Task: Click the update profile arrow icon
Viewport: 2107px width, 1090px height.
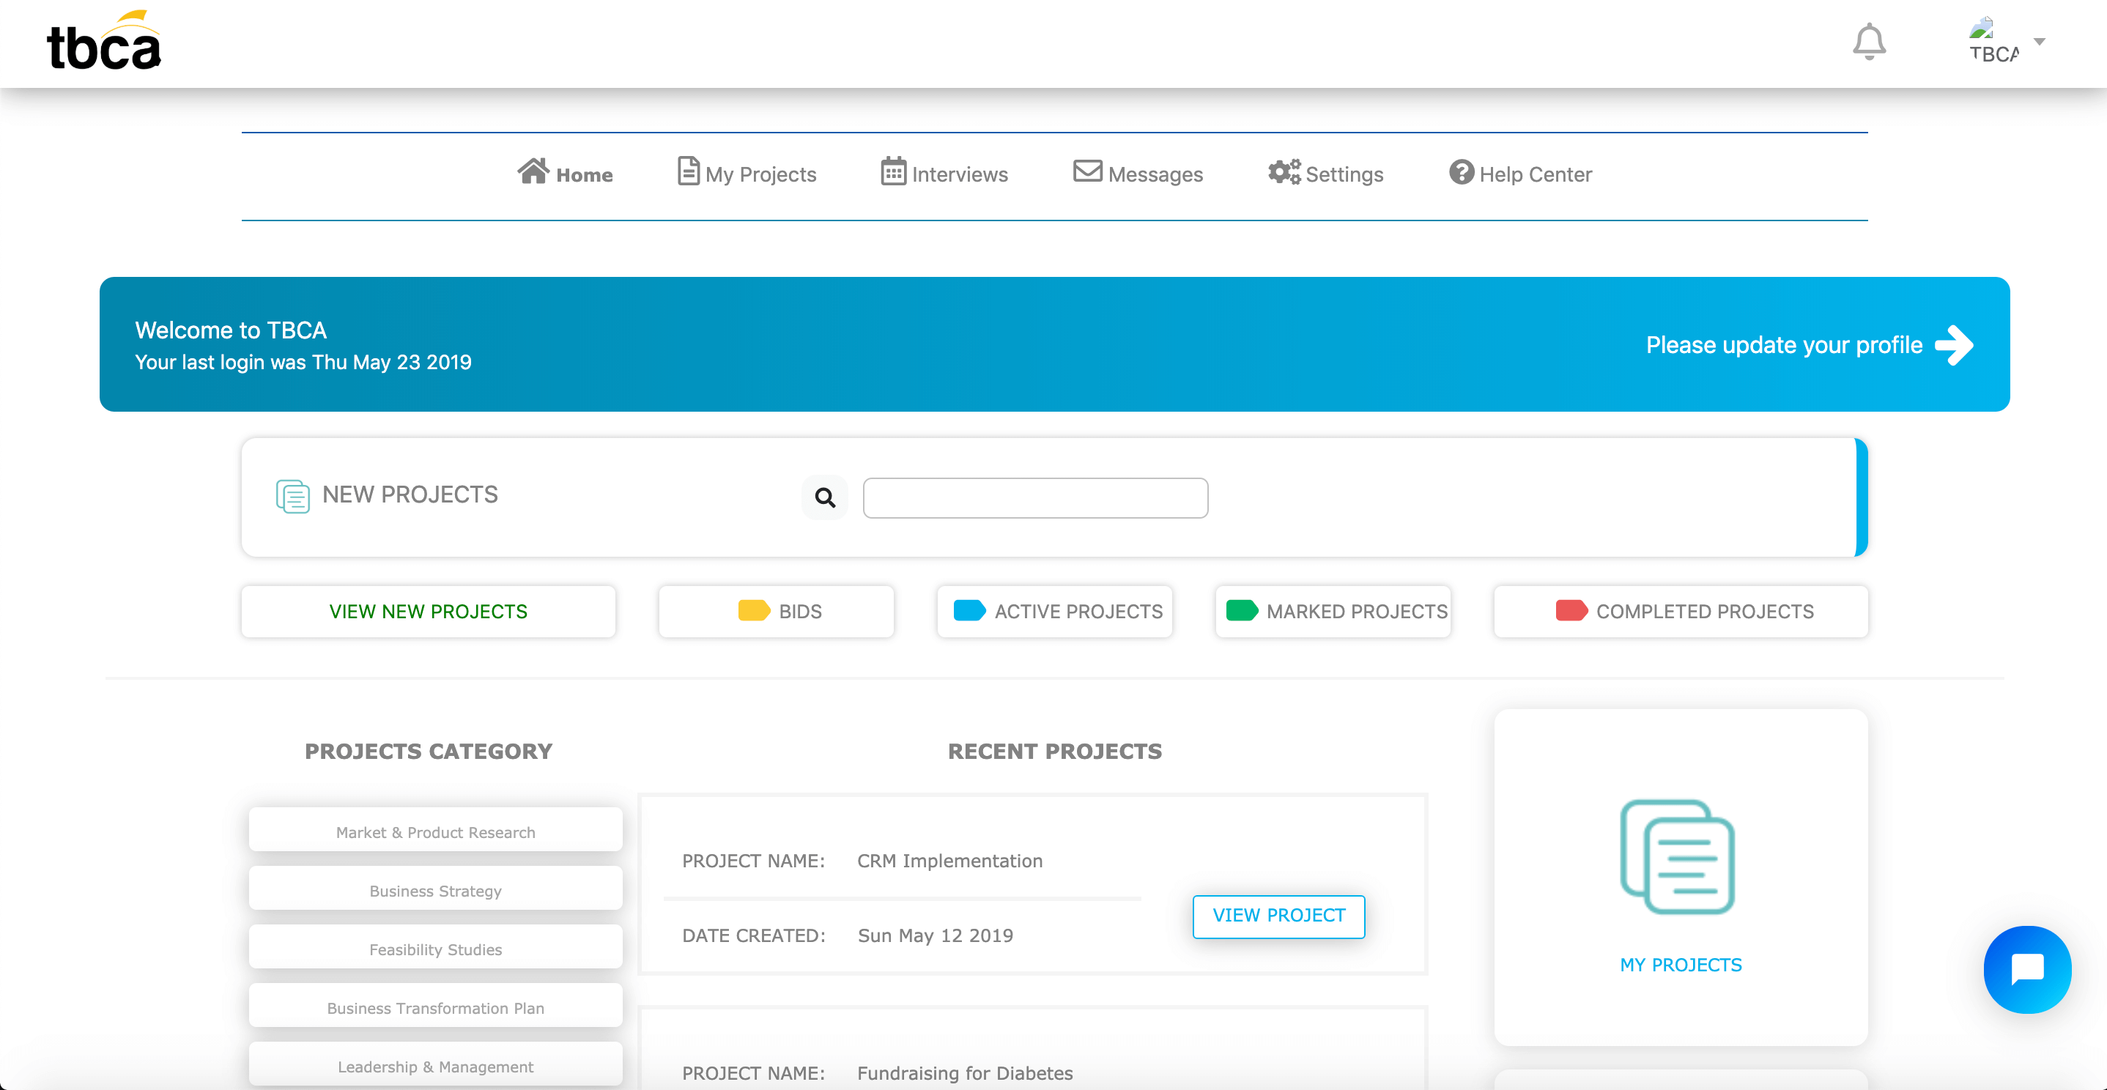Action: 1954,345
